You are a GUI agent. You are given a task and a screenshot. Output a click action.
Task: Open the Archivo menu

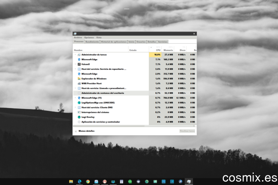point(78,37)
